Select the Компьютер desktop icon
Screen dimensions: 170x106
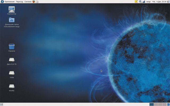click(x=12, y=9)
